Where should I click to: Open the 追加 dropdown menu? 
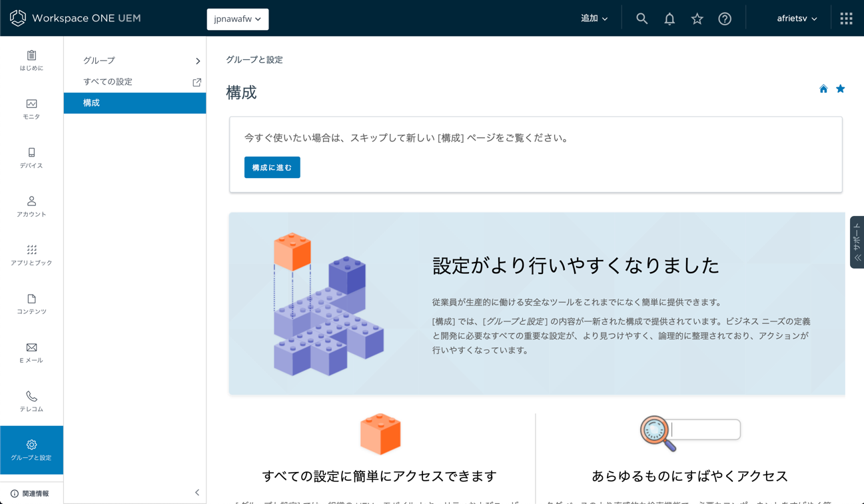[x=594, y=19]
